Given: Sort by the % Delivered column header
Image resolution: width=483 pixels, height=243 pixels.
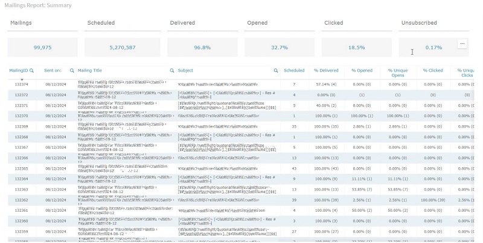Looking at the screenshot, I should coord(326,70).
